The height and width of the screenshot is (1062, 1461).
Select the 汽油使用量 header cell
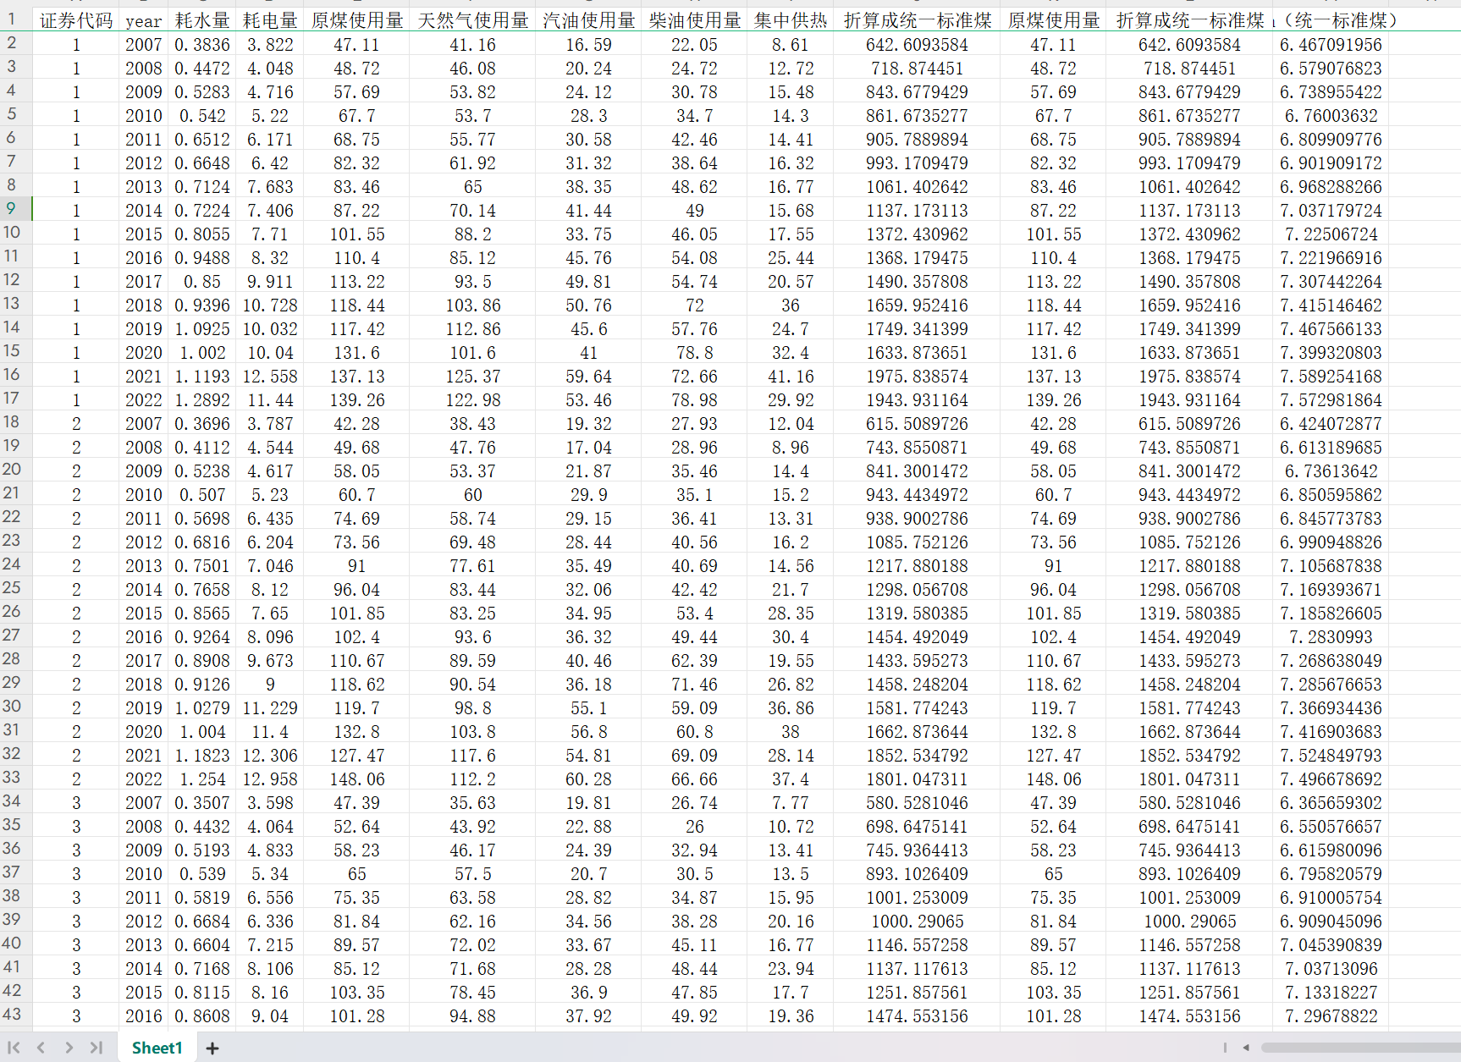[589, 20]
